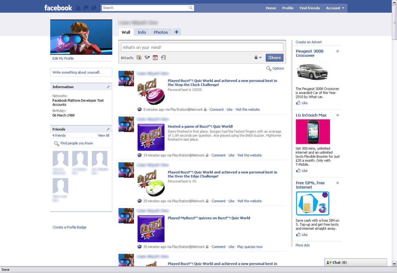Attach a photo icon

pyautogui.click(x=139, y=58)
